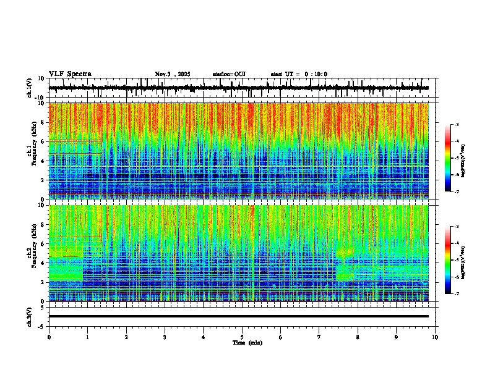Click the "5" tick on time axis
Viewport: 490px width, 378px height.
pyautogui.click(x=242, y=337)
